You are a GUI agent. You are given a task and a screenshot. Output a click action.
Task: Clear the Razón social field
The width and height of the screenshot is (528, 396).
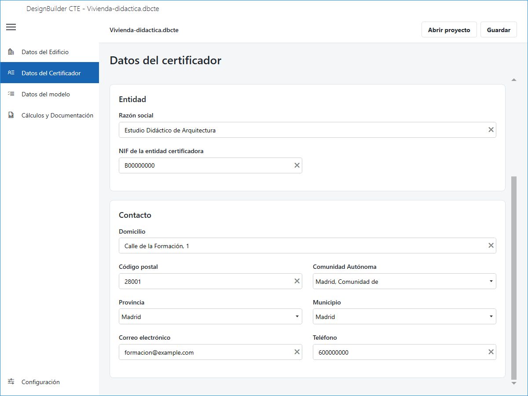point(491,130)
